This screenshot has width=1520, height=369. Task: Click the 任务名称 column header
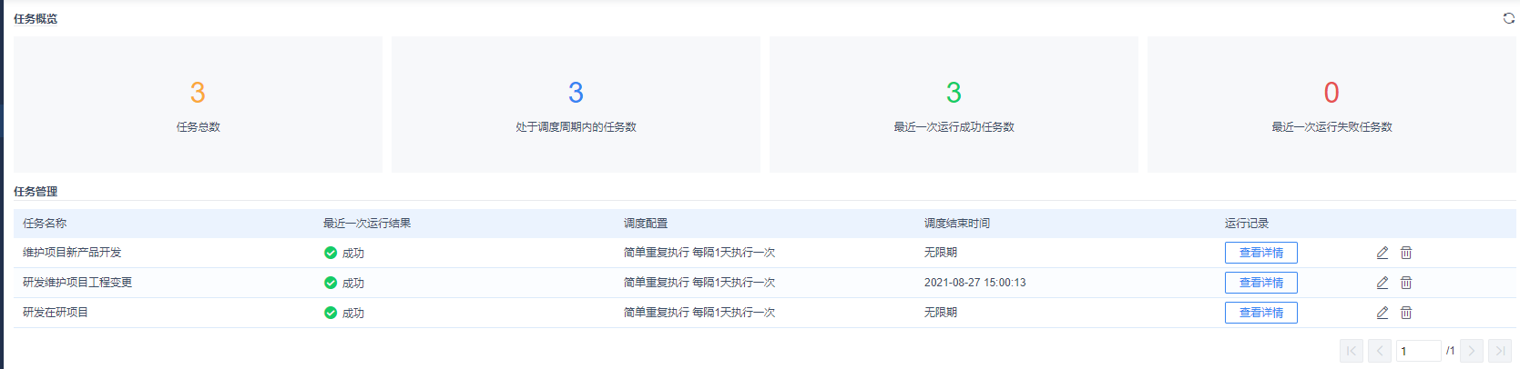(45, 224)
